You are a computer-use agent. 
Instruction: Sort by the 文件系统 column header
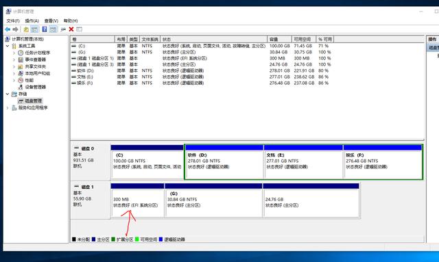pos(150,40)
